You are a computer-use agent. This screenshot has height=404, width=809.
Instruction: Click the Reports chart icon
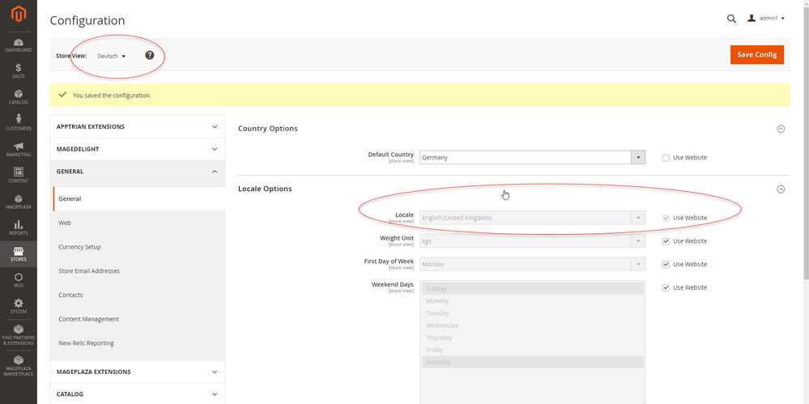(x=18, y=225)
